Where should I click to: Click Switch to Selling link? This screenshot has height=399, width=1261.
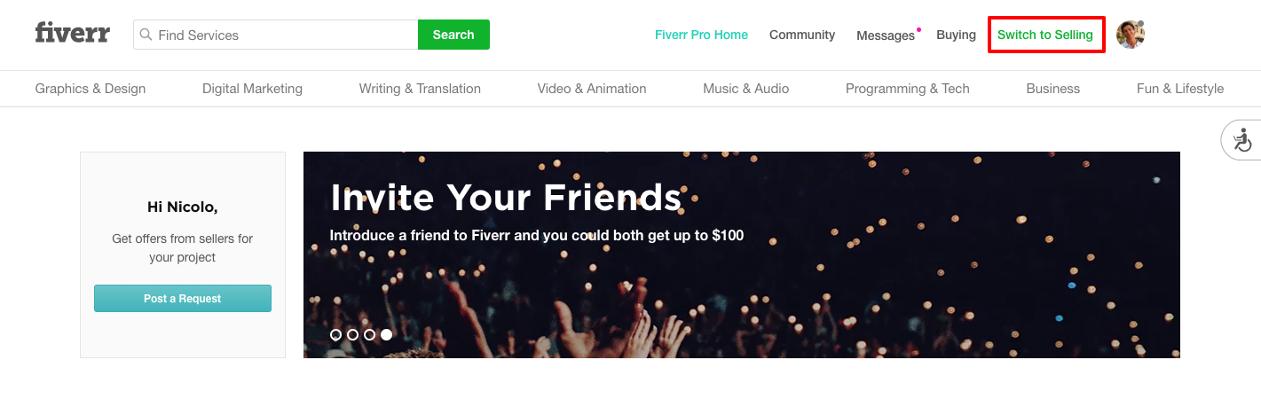click(1045, 35)
